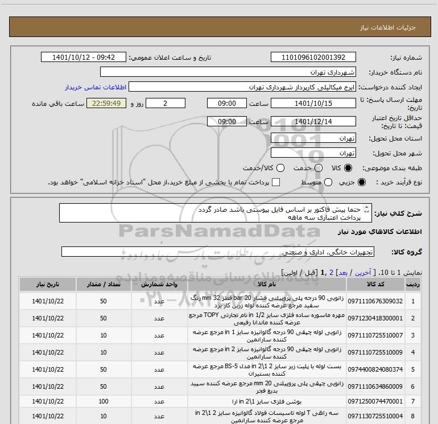Select the خدمت radio button
This screenshot has height=424, width=438.
(319, 168)
